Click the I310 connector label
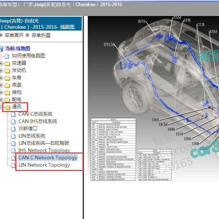 [179, 134]
